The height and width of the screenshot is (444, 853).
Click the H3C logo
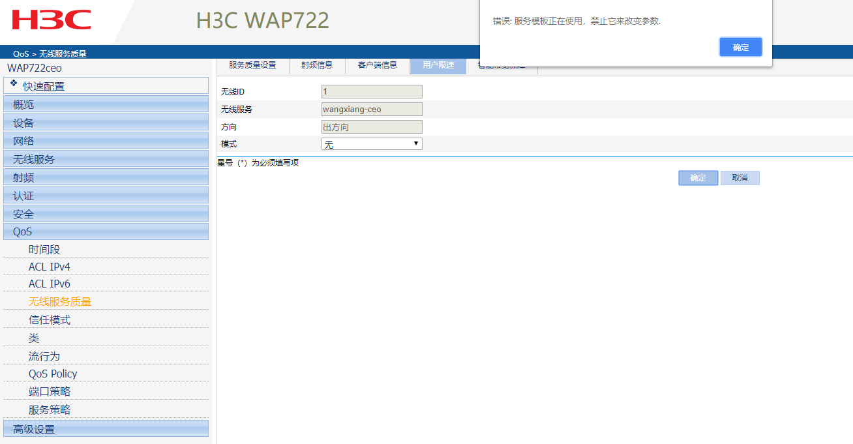(x=52, y=20)
